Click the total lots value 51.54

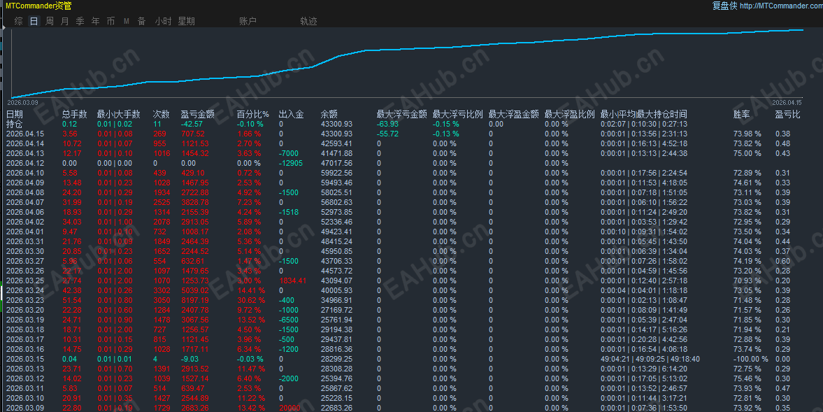coord(72,300)
